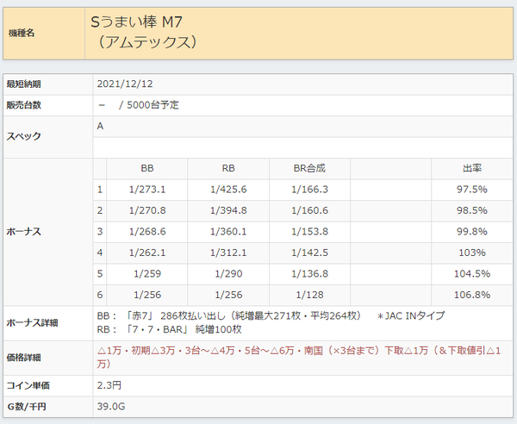The height and width of the screenshot is (424, 517).
Task: Click the 'ボーナス' row label
Action: click(x=24, y=232)
